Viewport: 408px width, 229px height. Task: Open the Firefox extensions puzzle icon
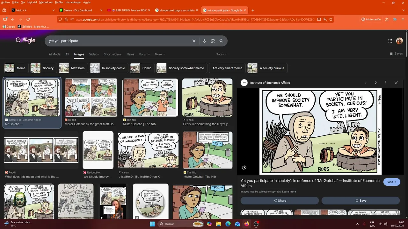(x=387, y=19)
